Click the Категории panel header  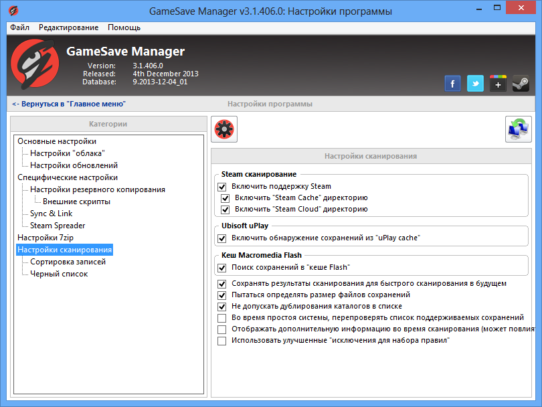[108, 124]
